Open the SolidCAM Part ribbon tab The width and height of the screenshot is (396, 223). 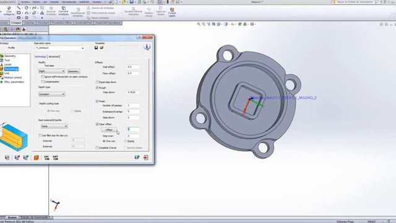point(84,23)
